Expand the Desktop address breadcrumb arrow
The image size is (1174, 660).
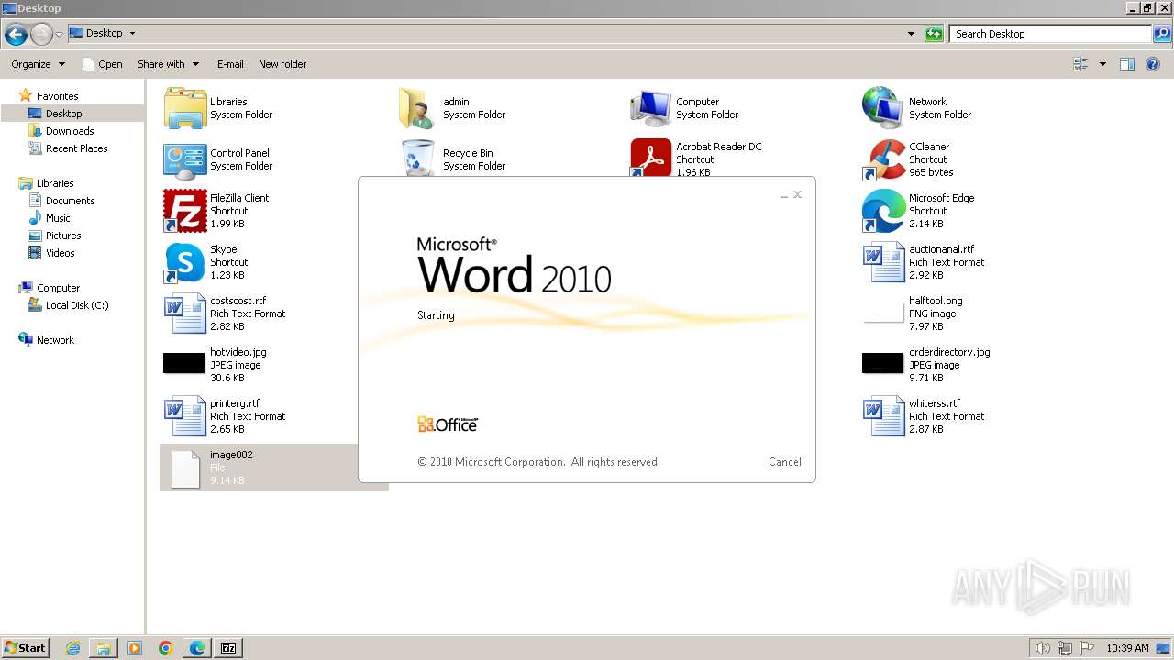pos(132,34)
